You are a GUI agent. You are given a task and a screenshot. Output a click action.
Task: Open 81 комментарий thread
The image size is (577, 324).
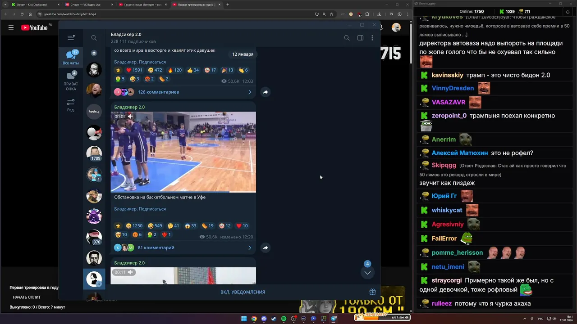click(156, 247)
